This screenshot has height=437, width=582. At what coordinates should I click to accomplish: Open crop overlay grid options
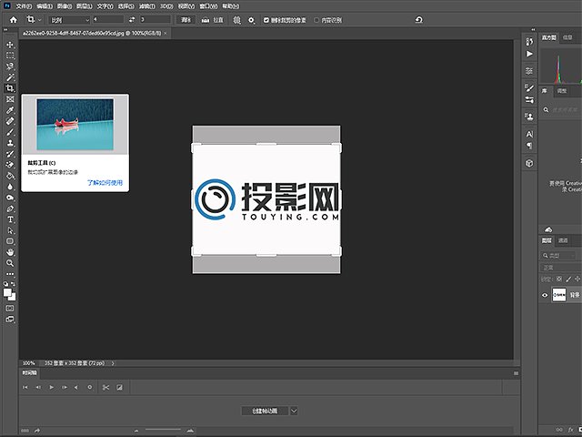[236, 20]
